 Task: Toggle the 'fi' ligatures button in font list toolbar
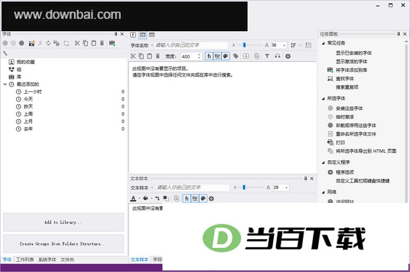click(x=209, y=56)
